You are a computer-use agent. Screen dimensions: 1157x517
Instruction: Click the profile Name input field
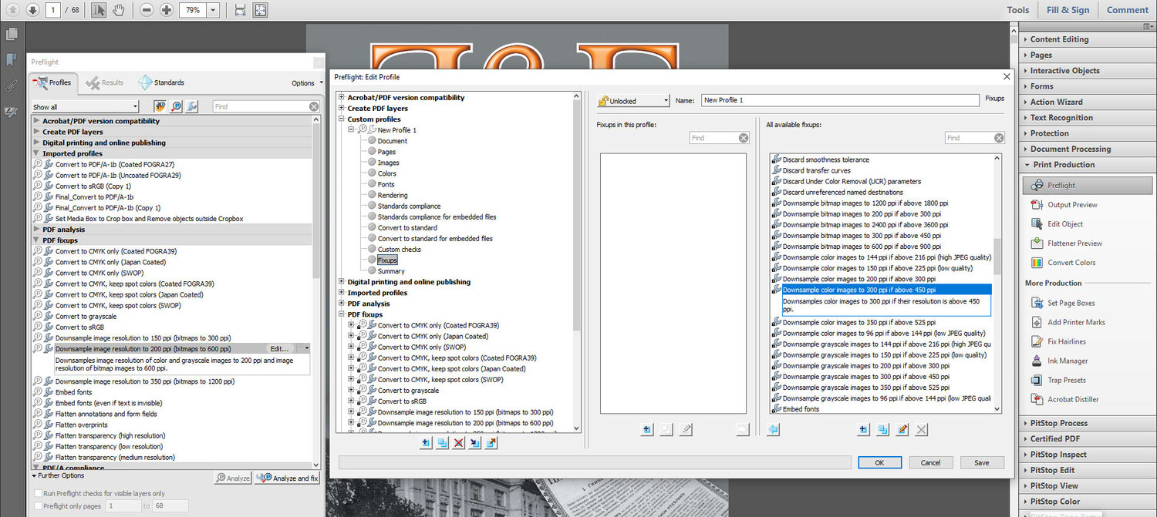(840, 100)
